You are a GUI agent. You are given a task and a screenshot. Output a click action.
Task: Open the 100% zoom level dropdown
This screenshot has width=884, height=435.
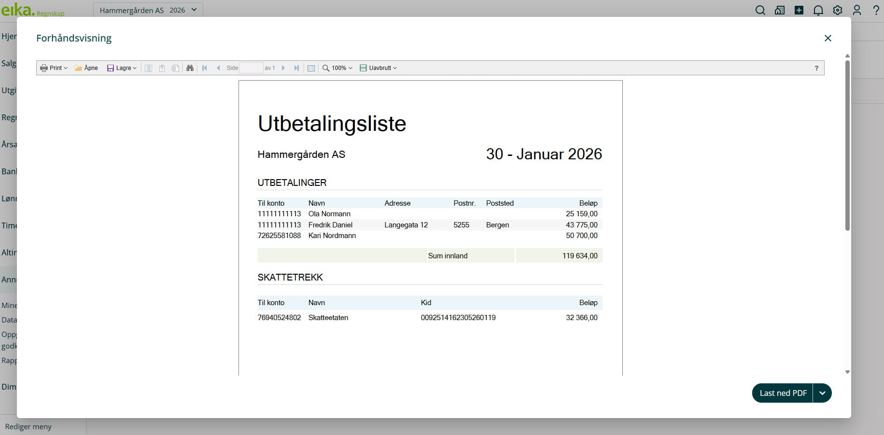(337, 68)
